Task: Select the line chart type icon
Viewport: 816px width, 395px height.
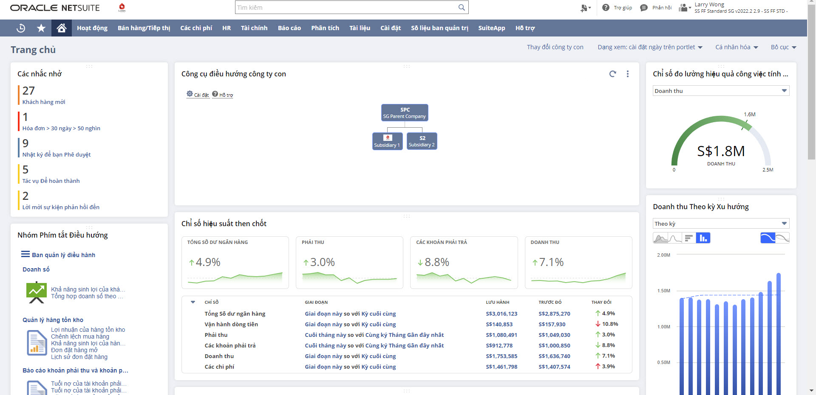Action: point(674,238)
